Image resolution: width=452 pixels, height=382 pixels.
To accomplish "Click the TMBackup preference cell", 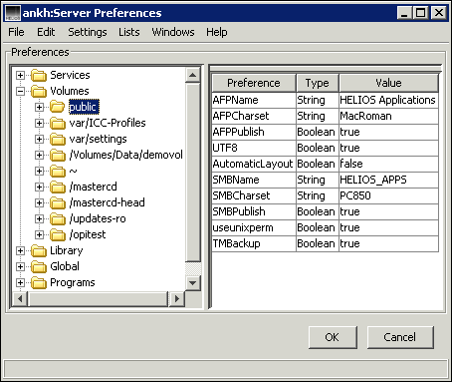I will 254,243.
